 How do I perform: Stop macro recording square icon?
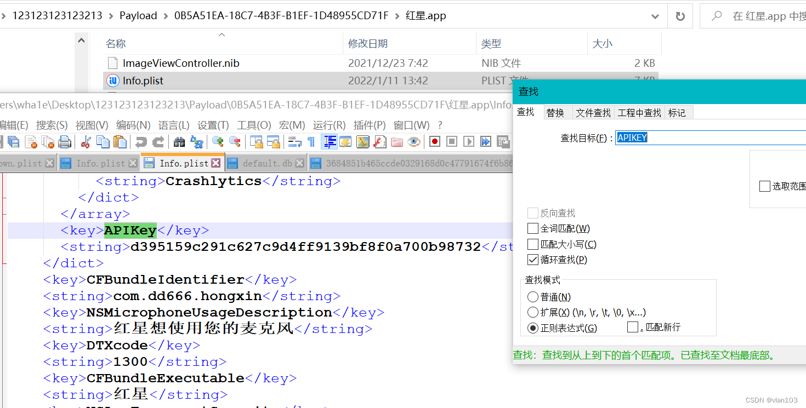(452, 142)
